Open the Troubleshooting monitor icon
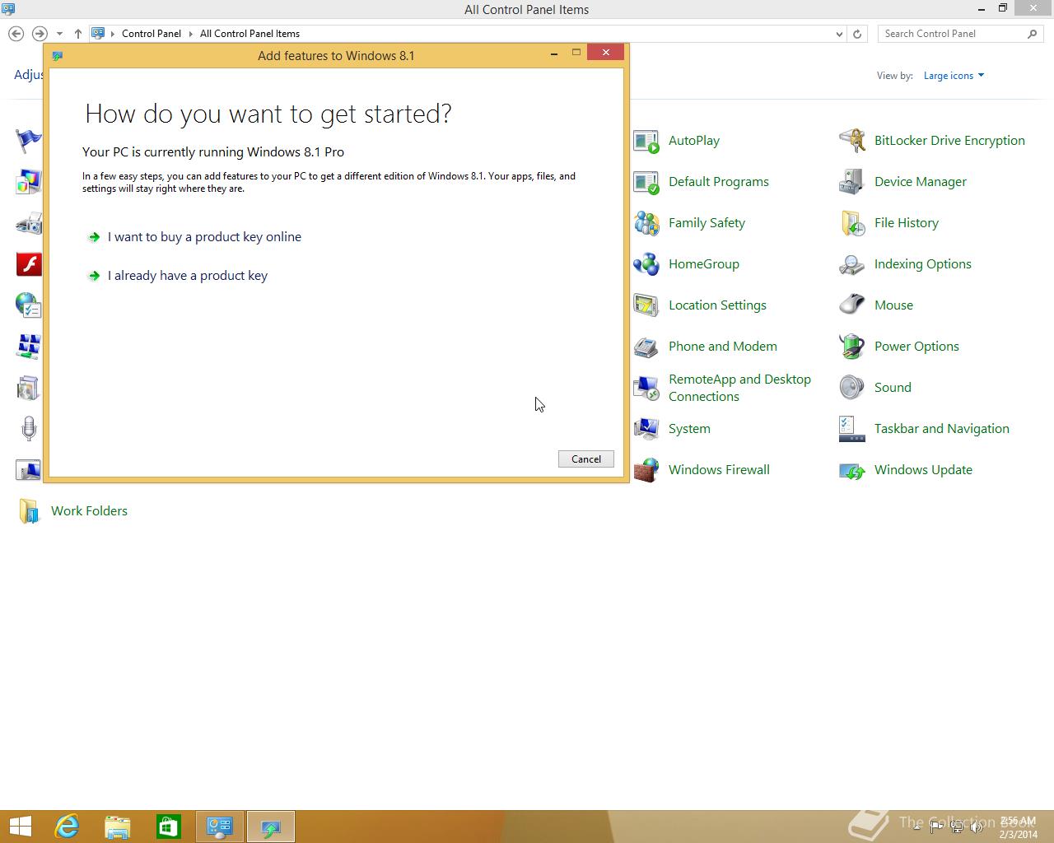This screenshot has width=1054, height=843. tap(28, 470)
